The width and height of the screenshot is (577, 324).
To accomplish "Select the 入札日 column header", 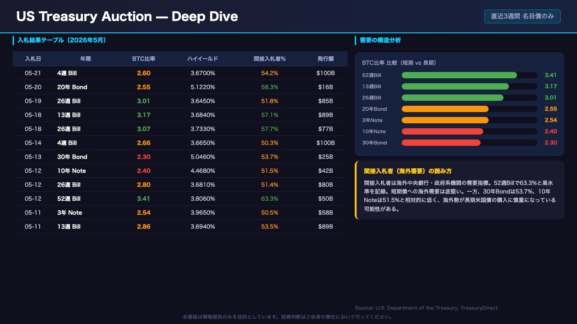I will coord(33,59).
